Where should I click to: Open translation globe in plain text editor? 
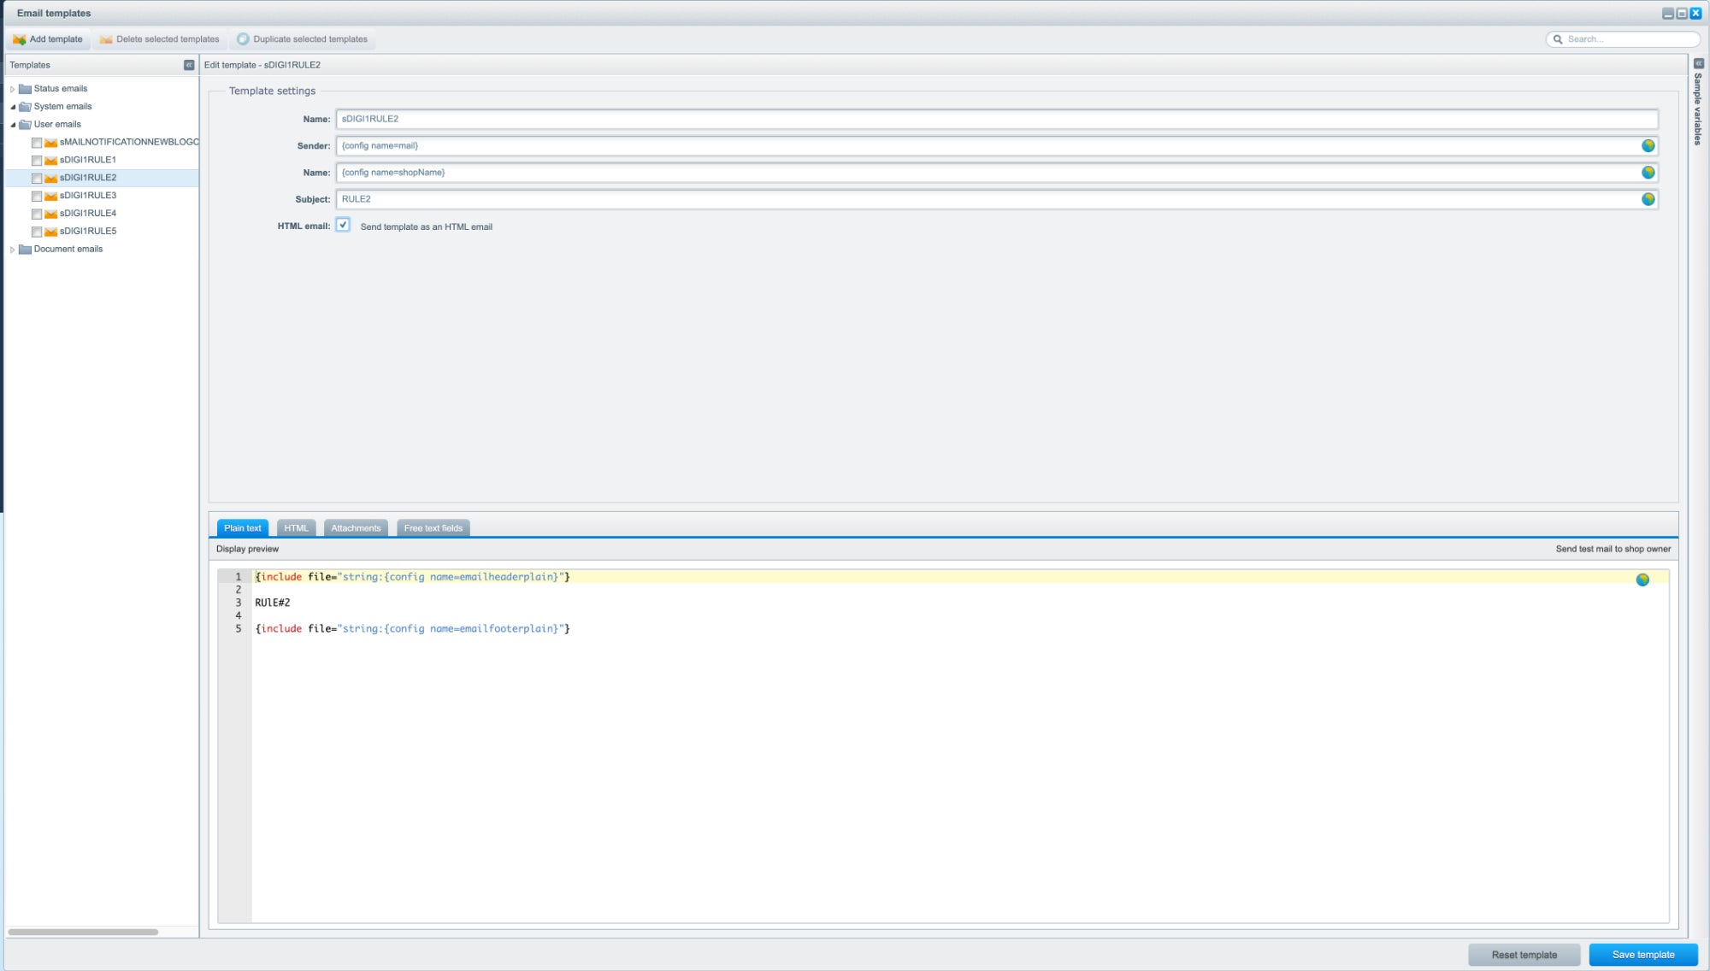tap(1642, 580)
